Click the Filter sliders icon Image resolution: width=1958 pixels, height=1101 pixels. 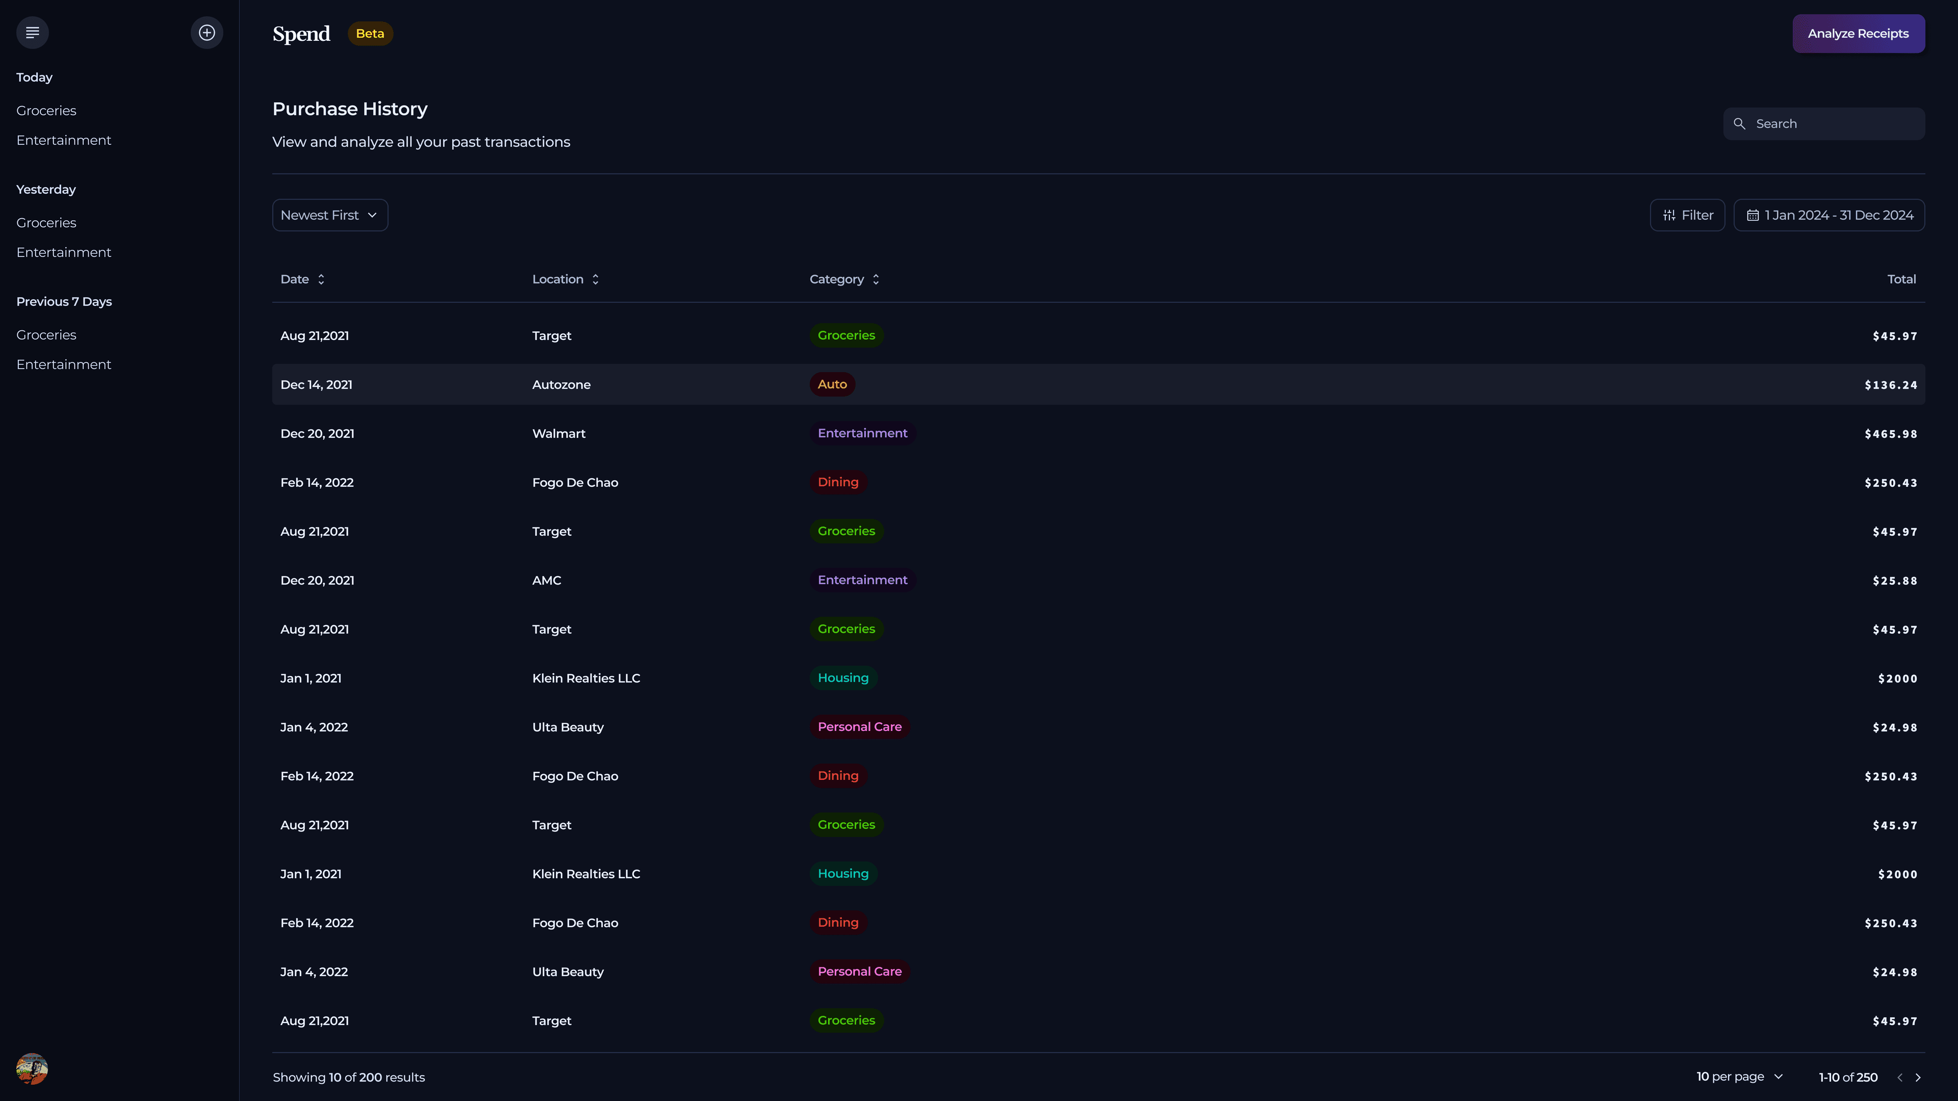pyautogui.click(x=1669, y=215)
